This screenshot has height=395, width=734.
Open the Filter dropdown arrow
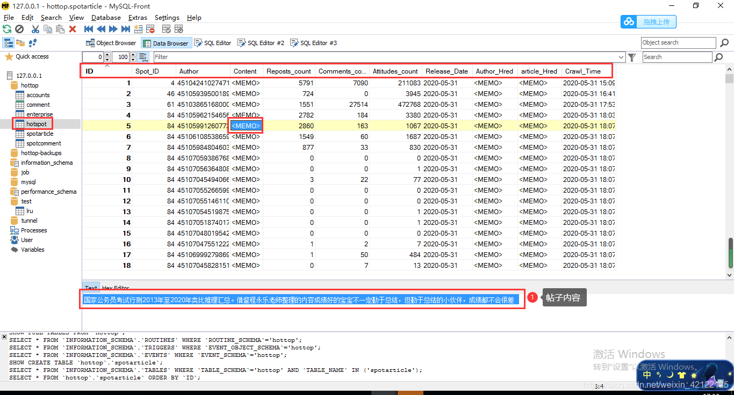pos(621,57)
